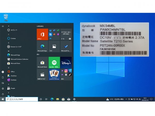Open Office from the app list
155x116 pixels.
[x=11, y=72]
